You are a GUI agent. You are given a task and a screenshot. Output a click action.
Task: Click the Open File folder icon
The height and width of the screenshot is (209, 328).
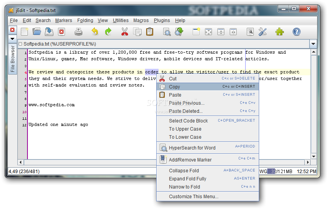point(37,32)
